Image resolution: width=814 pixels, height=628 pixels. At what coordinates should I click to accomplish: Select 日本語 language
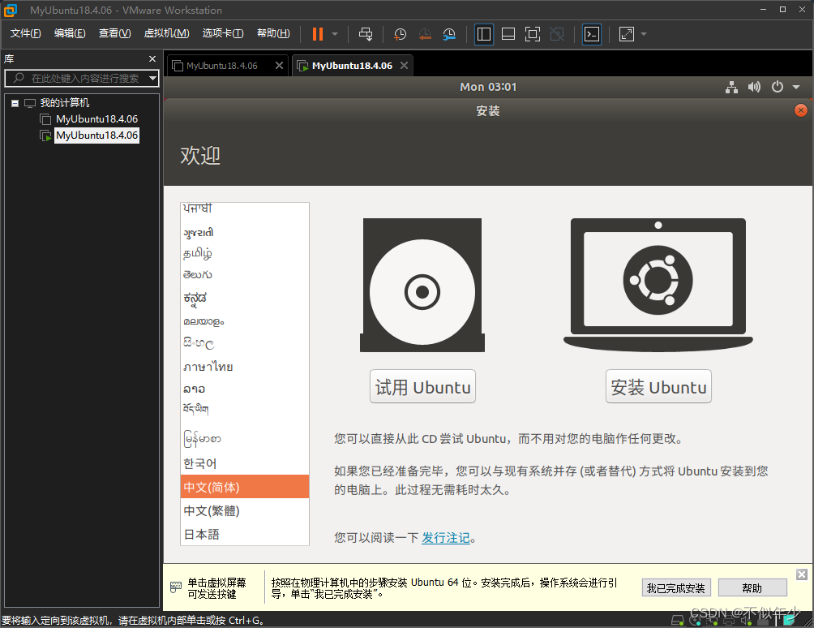(245, 534)
